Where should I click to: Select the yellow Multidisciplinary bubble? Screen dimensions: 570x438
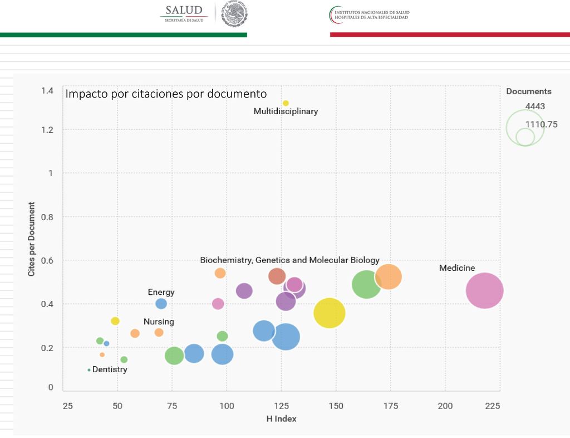[x=286, y=103]
